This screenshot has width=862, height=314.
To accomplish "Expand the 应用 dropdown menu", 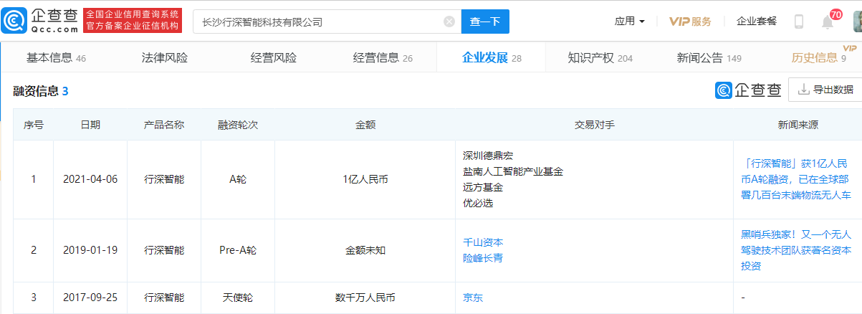I will click(630, 22).
